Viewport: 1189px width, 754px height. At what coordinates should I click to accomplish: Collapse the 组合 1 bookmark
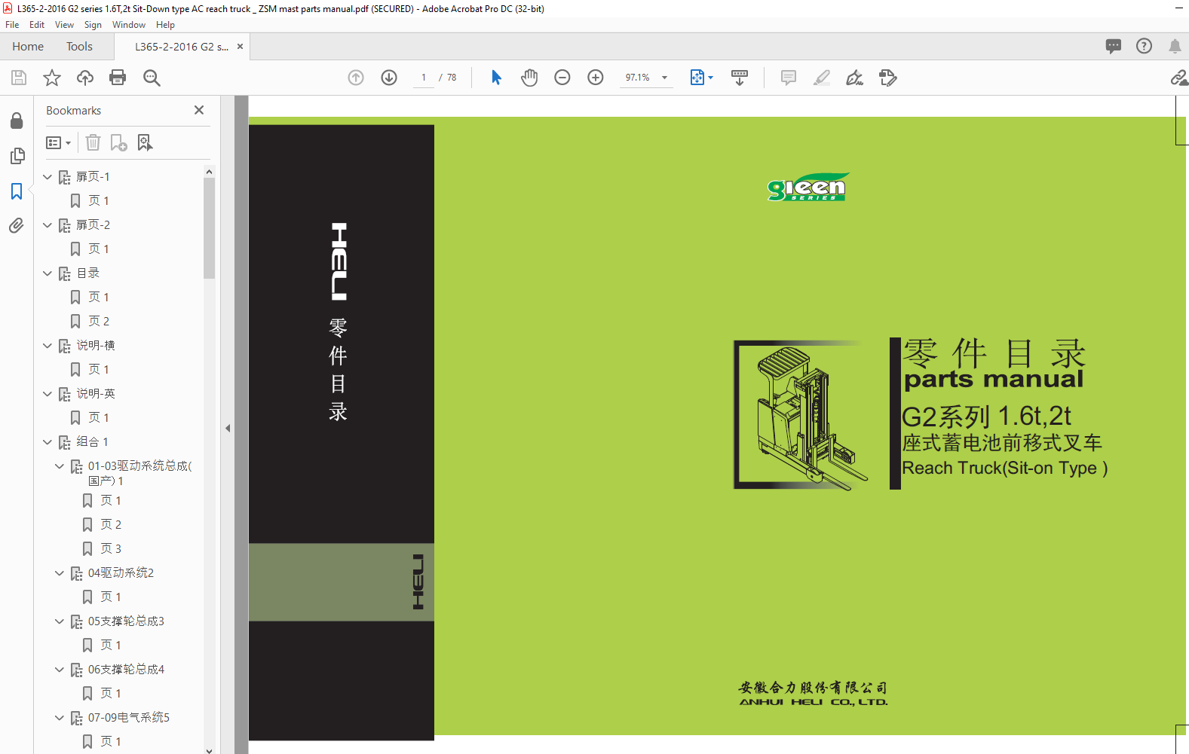pos(47,442)
